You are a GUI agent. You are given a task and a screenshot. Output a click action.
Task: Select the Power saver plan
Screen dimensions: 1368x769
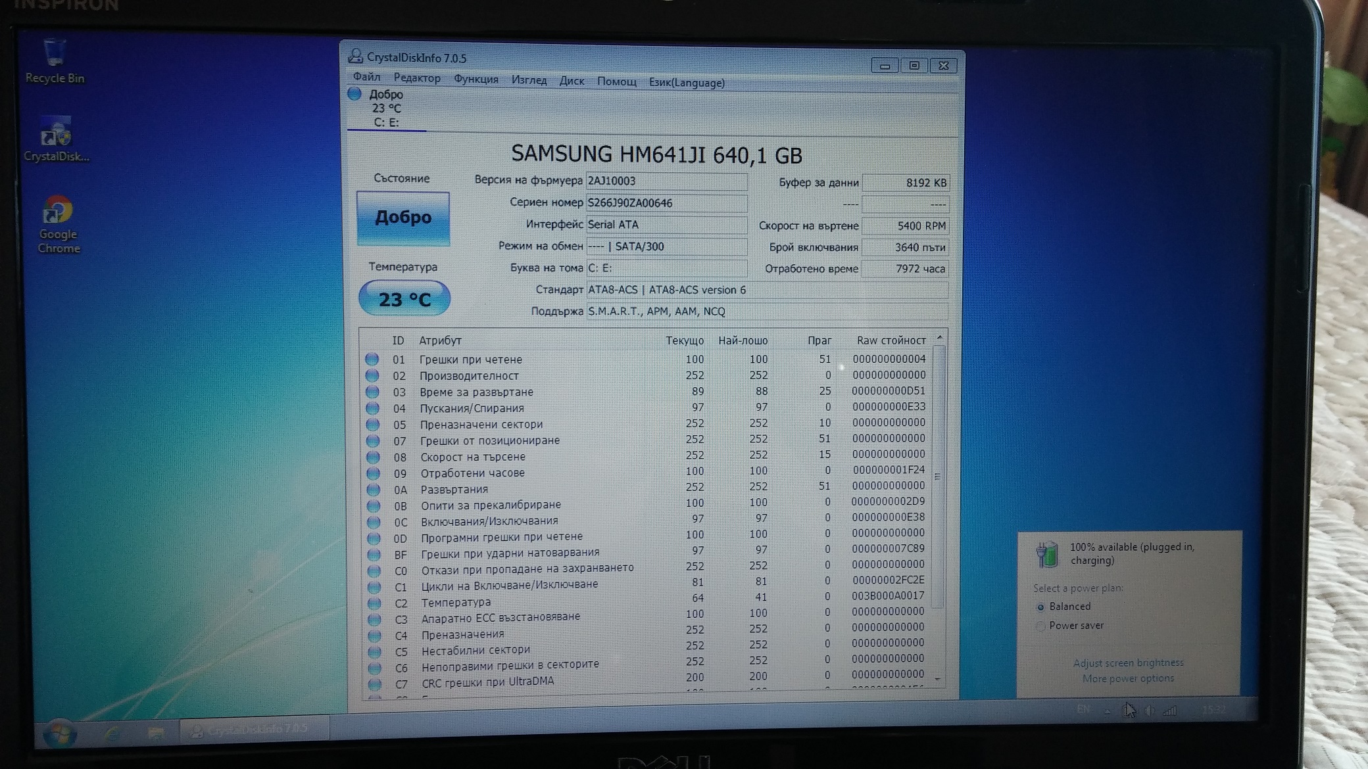pos(1040,626)
